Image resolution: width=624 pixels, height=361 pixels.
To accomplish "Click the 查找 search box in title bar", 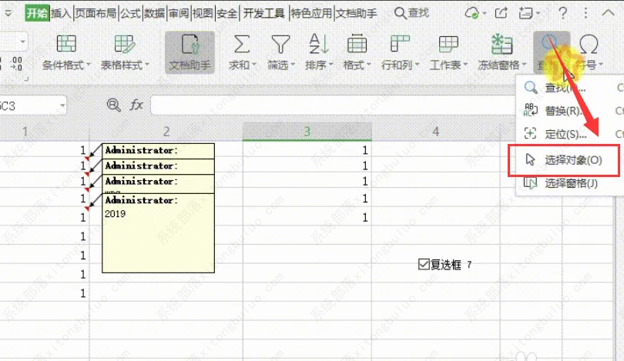I will click(x=411, y=12).
